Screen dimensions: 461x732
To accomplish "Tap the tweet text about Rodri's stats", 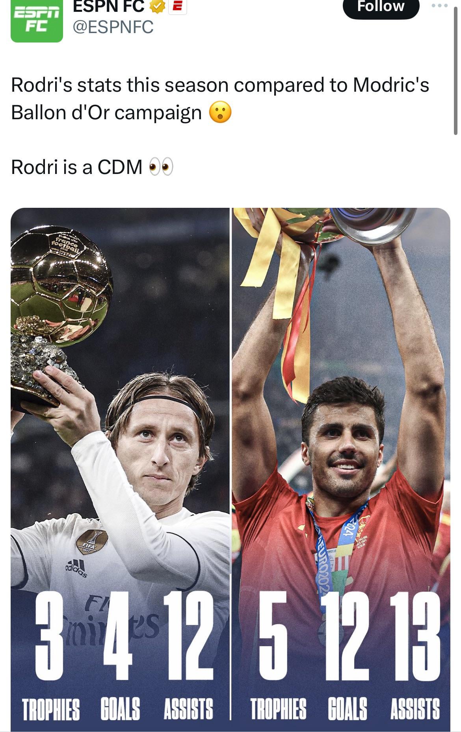I will [220, 98].
